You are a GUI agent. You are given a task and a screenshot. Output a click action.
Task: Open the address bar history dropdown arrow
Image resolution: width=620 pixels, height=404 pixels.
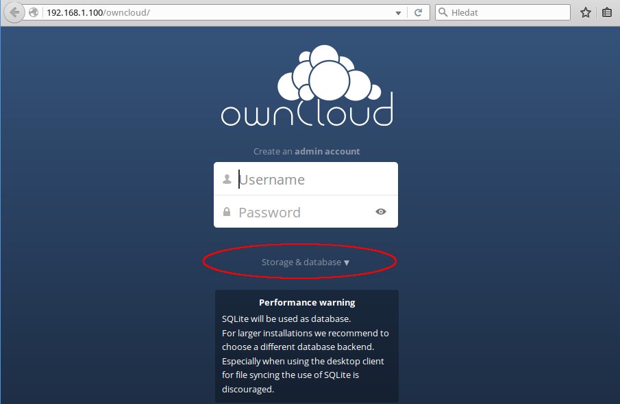pyautogui.click(x=398, y=13)
